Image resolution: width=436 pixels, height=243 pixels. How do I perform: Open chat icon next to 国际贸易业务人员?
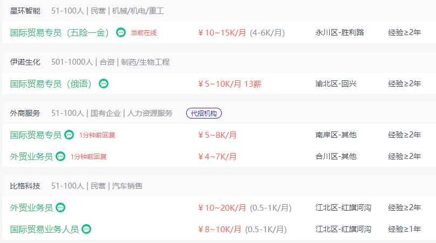[x=86, y=229]
